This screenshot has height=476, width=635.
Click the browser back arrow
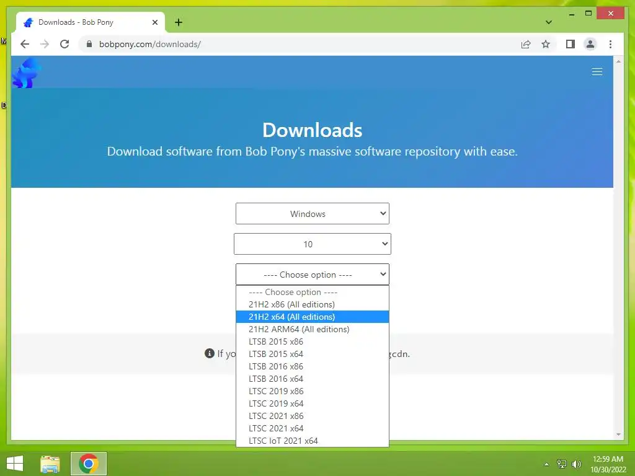point(25,44)
